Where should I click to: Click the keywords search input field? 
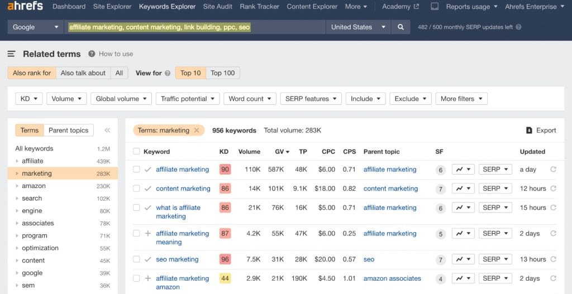[196, 27]
